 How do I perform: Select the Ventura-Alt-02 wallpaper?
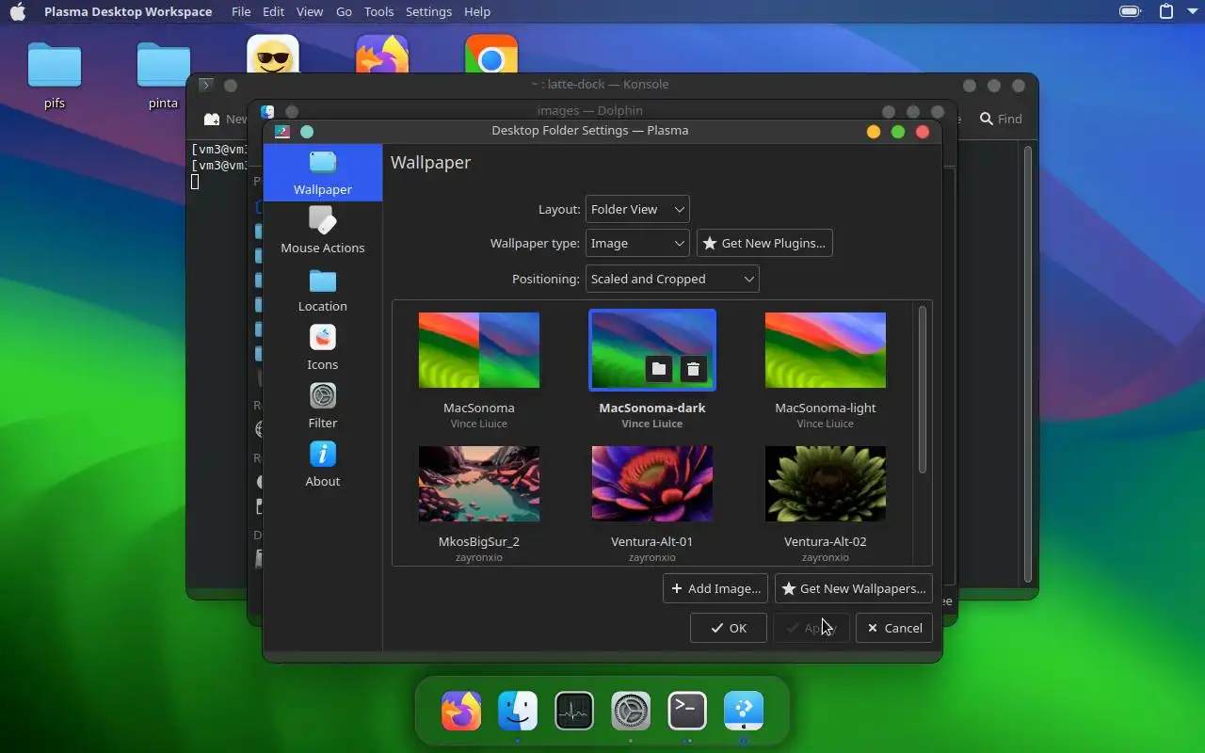point(826,484)
